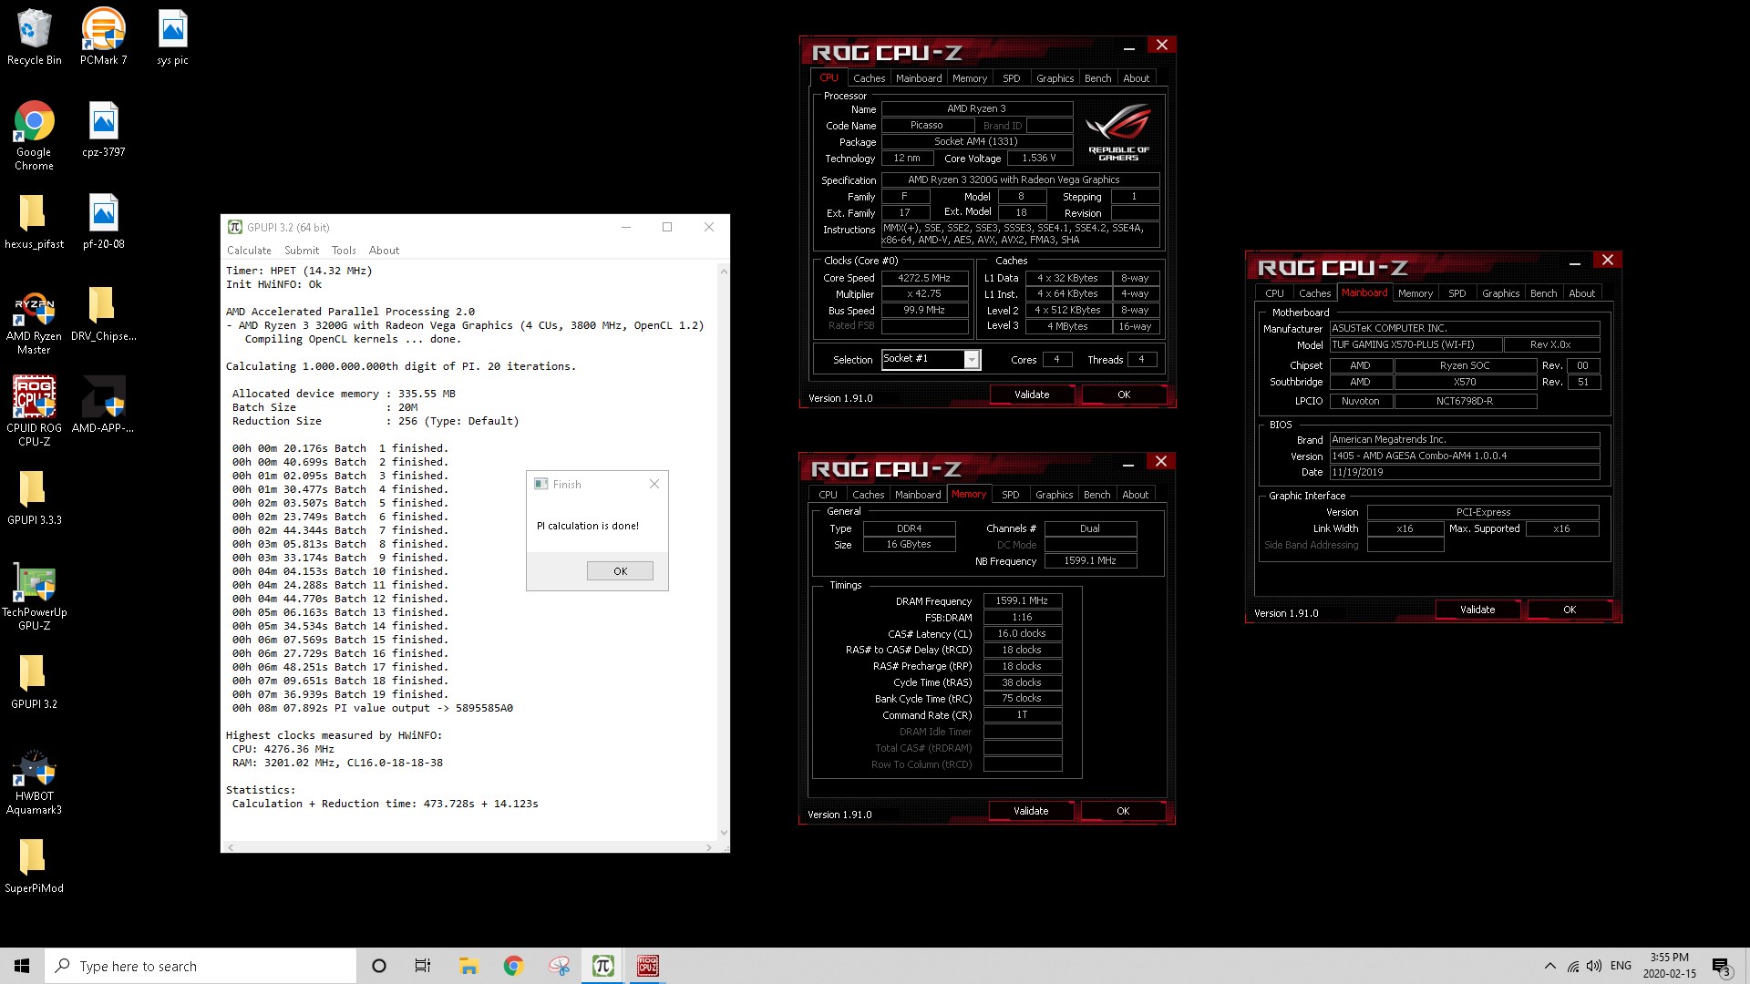Screen dimensions: 1750x984
Task: Show hidden system tray icons
Action: 1549,966
